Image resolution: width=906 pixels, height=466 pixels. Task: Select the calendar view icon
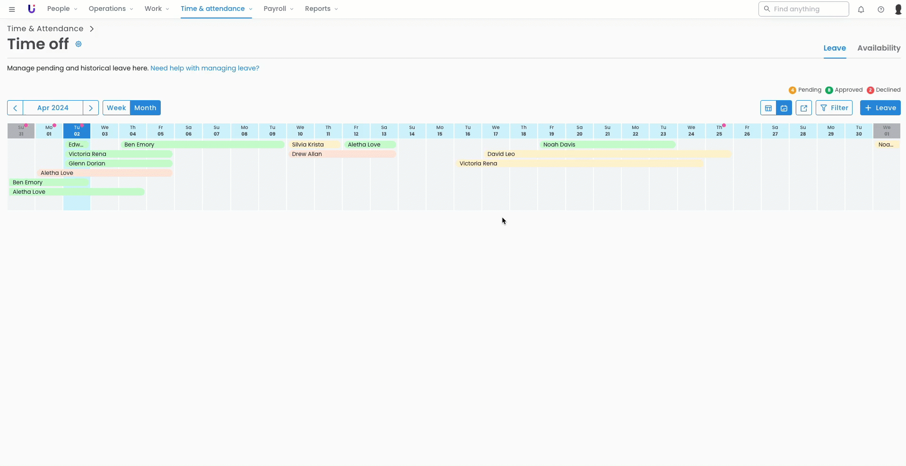coord(784,108)
